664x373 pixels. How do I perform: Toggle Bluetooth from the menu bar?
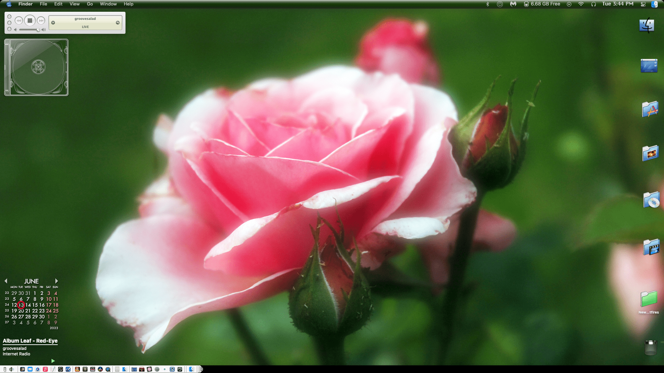point(488,4)
